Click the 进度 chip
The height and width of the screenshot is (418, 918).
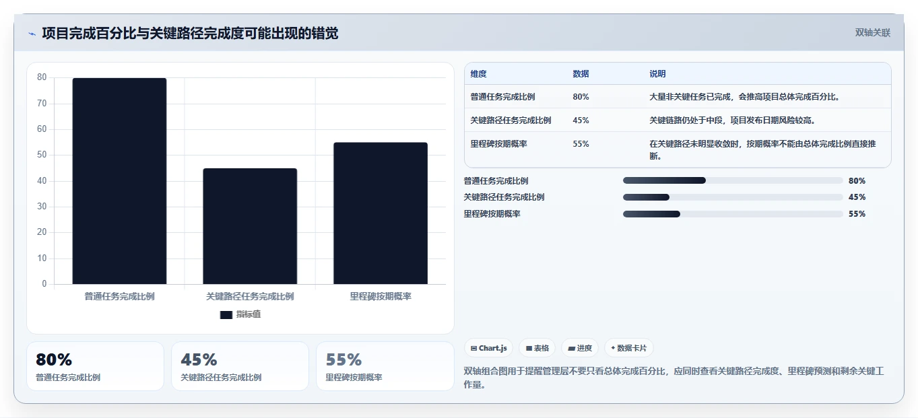coord(579,348)
